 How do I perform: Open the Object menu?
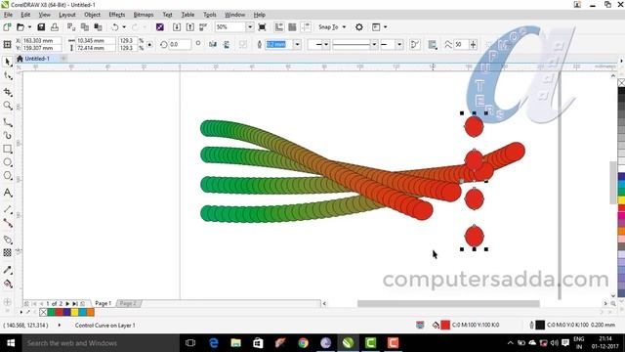tap(92, 15)
